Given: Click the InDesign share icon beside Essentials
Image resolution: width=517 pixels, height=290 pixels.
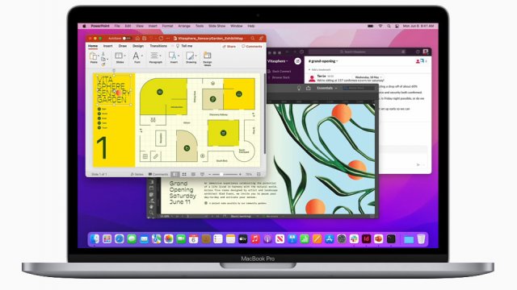Looking at the screenshot, I should (x=309, y=88).
